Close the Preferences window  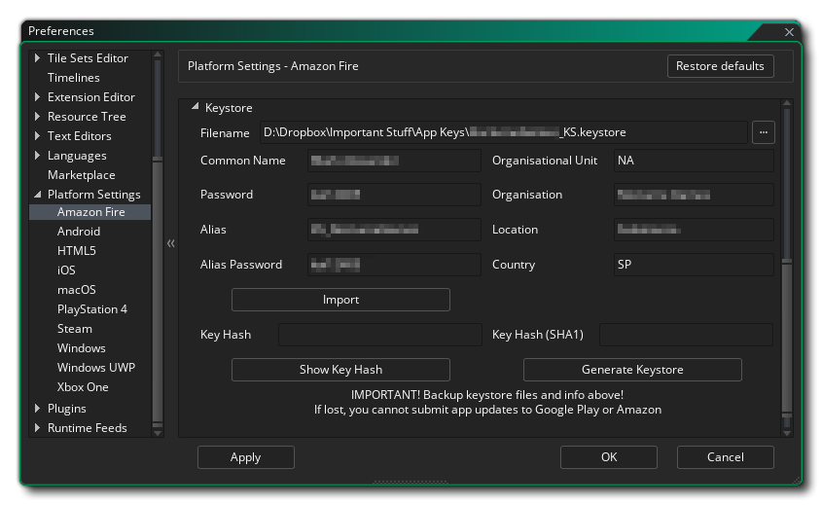[x=789, y=32]
